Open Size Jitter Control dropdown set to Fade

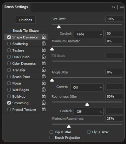pyautogui.click(x=89, y=34)
